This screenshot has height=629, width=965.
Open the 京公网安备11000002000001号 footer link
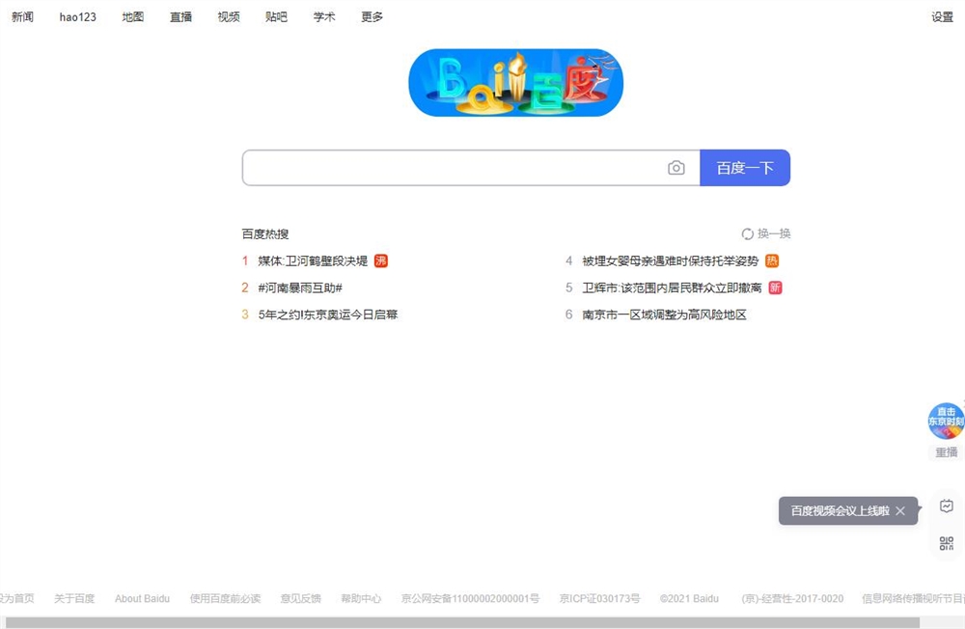(470, 598)
